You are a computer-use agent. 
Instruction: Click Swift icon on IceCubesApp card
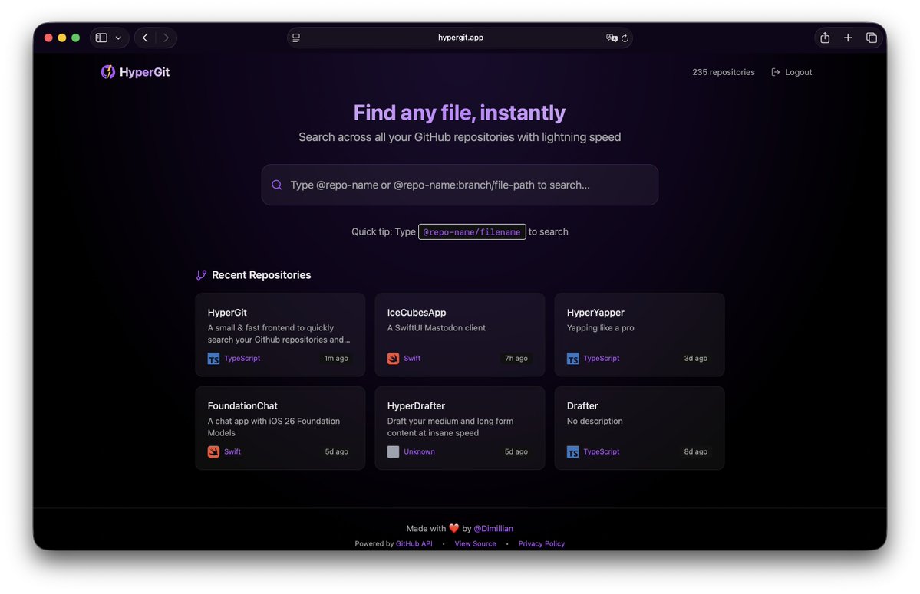coord(393,359)
